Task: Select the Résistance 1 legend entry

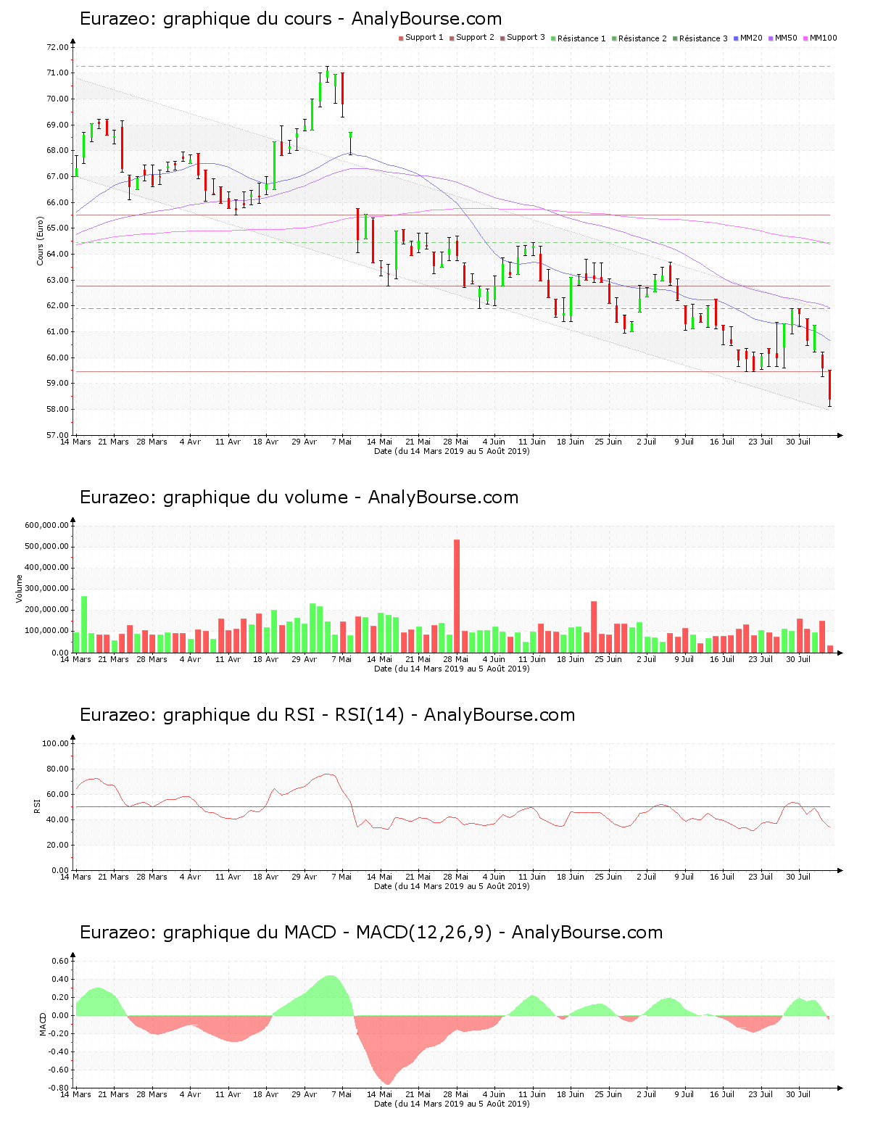Action: click(x=579, y=38)
